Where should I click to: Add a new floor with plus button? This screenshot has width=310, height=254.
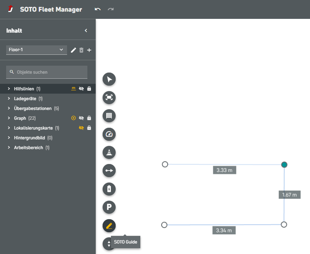tap(89, 50)
